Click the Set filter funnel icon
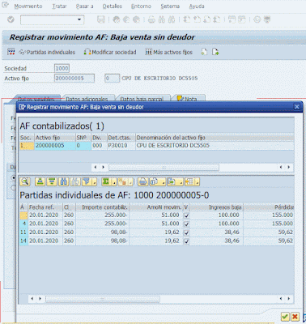This screenshot has height=324, width=306. tap(87, 181)
